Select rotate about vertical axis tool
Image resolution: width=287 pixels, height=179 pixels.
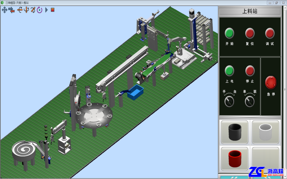point(26,10)
